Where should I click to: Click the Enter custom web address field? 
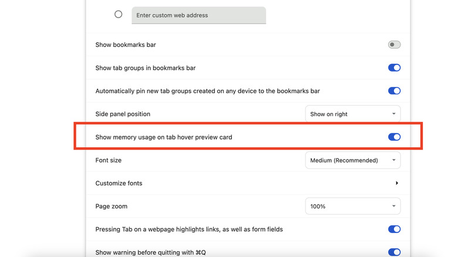198,15
